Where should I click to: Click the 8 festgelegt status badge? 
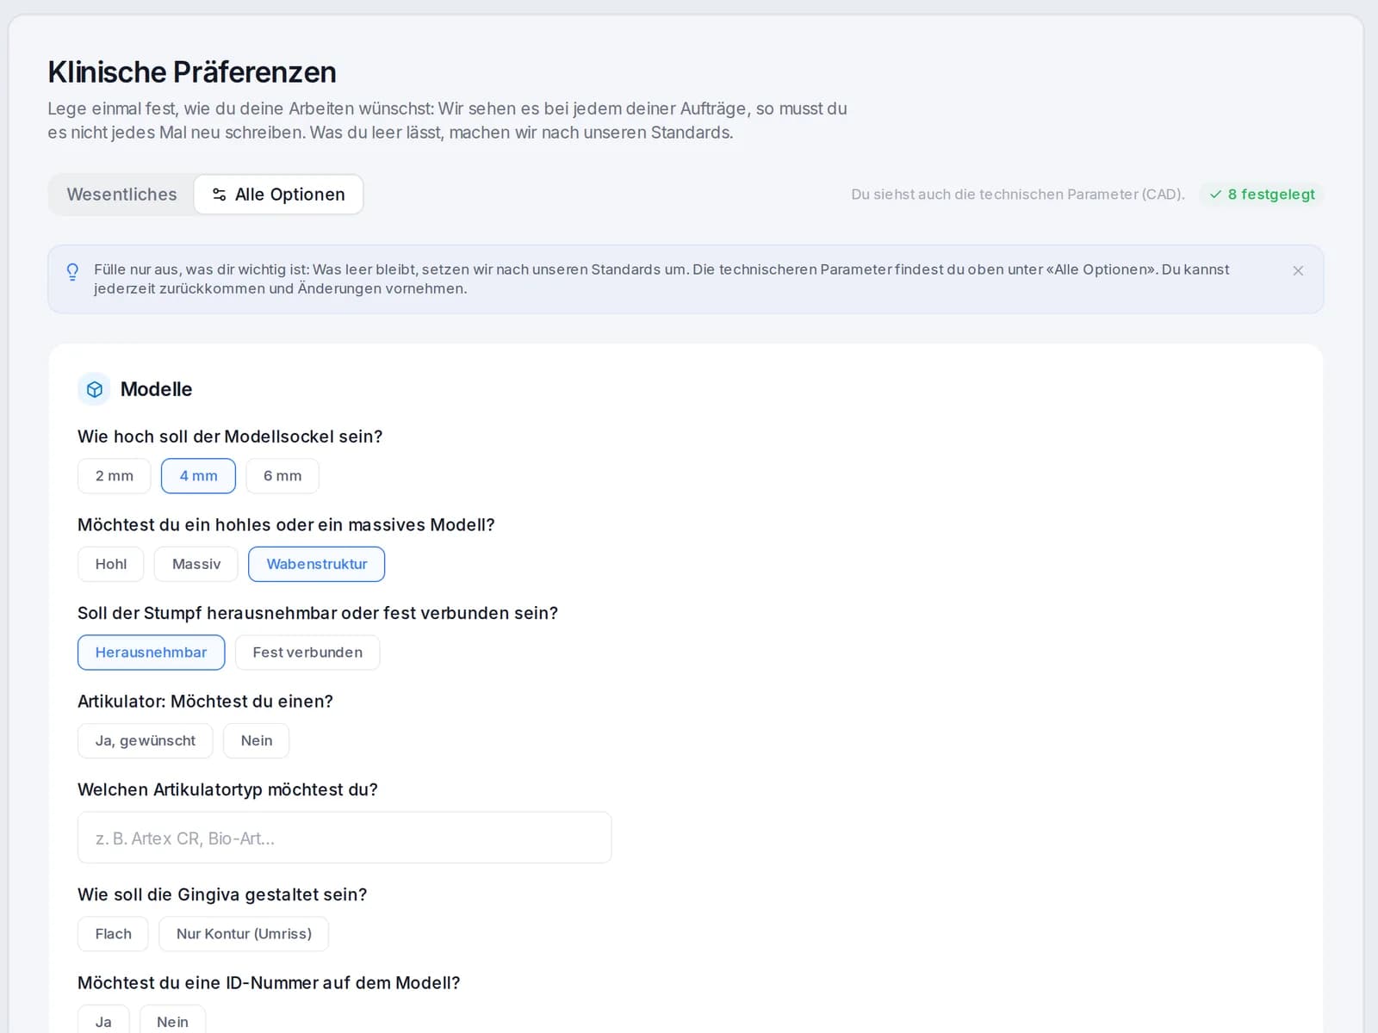[x=1262, y=195]
